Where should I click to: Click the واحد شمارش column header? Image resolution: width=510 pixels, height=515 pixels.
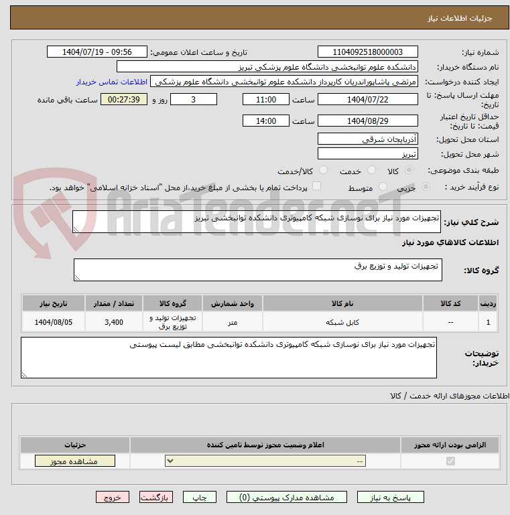233,303
